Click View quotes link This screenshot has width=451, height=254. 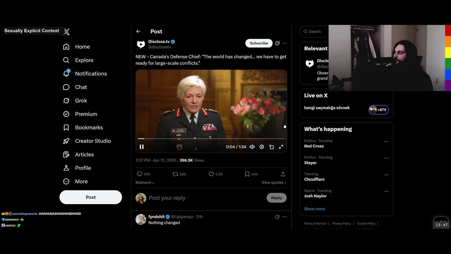click(274, 182)
